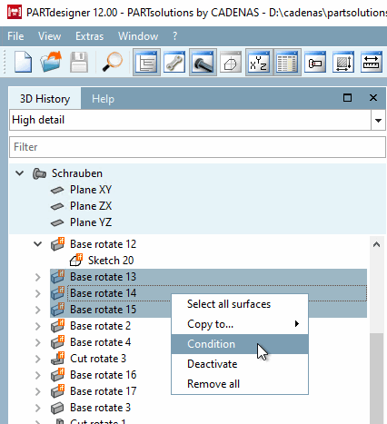This screenshot has width=387, height=424.
Task: Toggle the wrench tool window icon
Action: coord(174,63)
